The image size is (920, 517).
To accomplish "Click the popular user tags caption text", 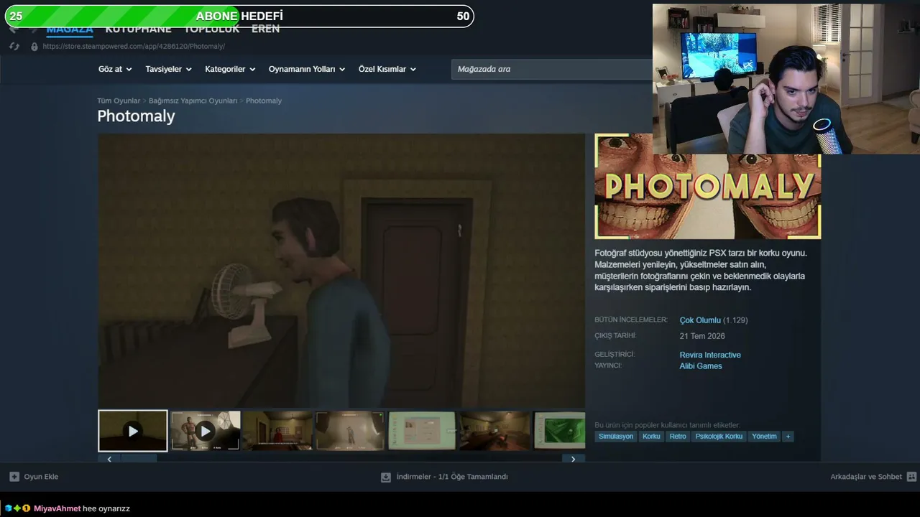I will coord(667,425).
